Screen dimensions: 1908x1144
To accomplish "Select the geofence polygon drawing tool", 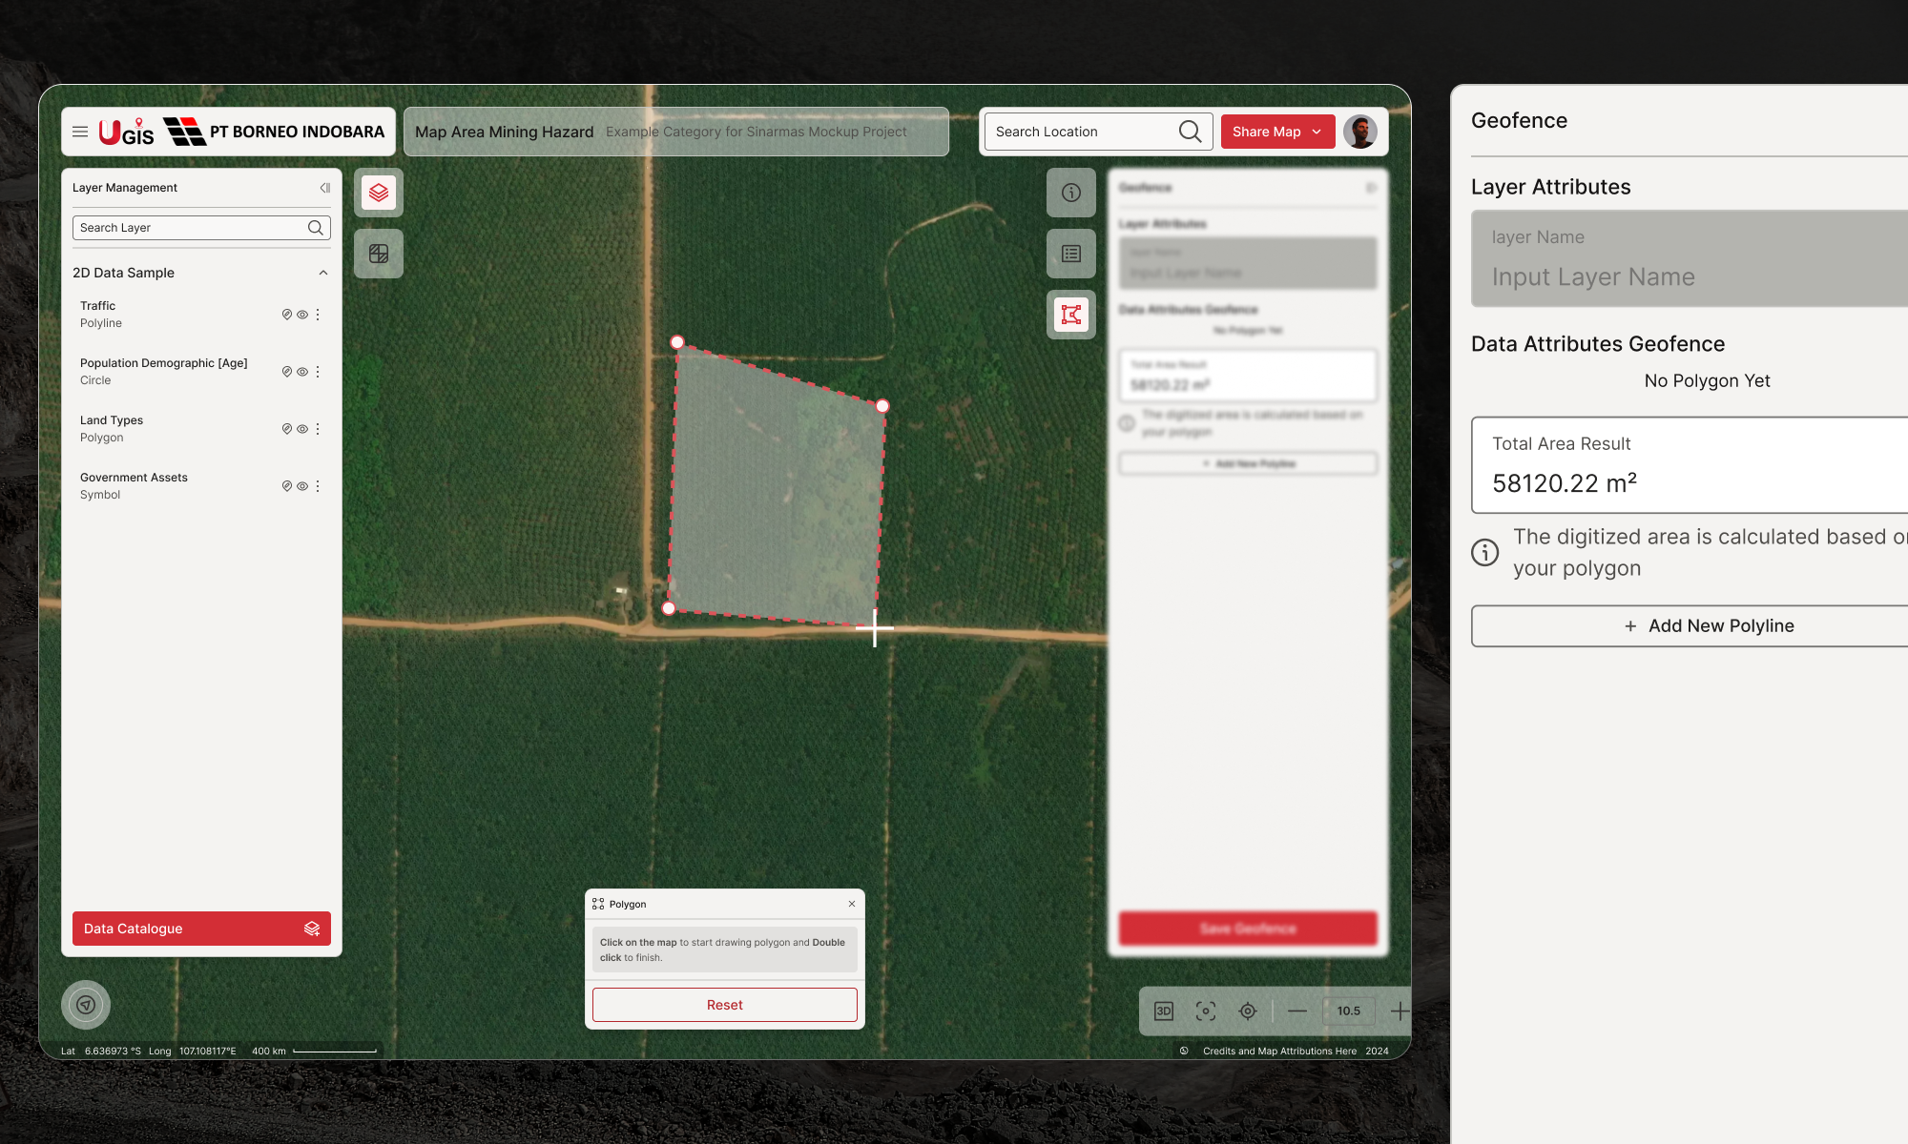I will click(x=1071, y=315).
